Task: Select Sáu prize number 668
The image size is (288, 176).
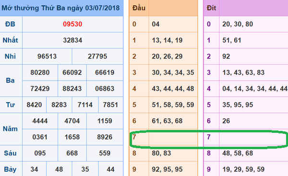Action: tap(72, 153)
